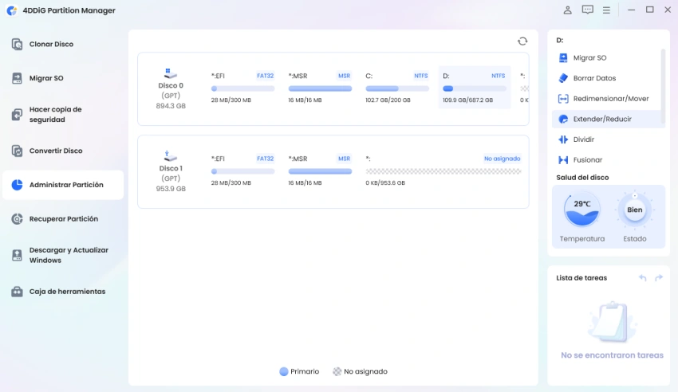Click the Descargar y Actualizar Windows icon
Screen dimensions: 678x392
[x=17, y=255]
